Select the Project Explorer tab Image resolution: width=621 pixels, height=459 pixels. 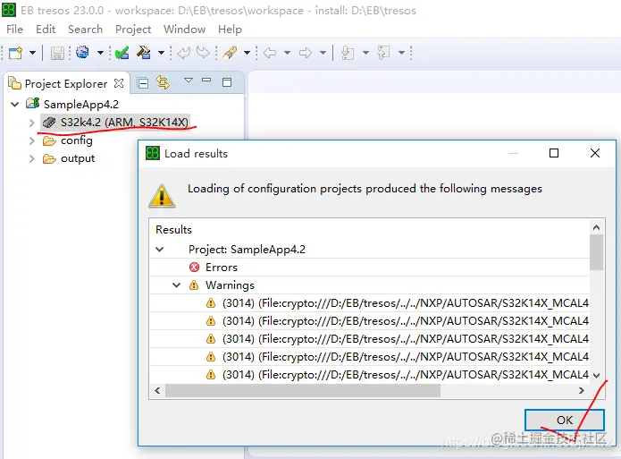[66, 84]
